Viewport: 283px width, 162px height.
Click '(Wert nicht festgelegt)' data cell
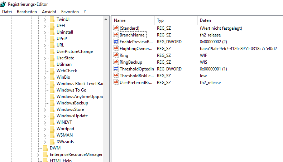(x=221, y=28)
